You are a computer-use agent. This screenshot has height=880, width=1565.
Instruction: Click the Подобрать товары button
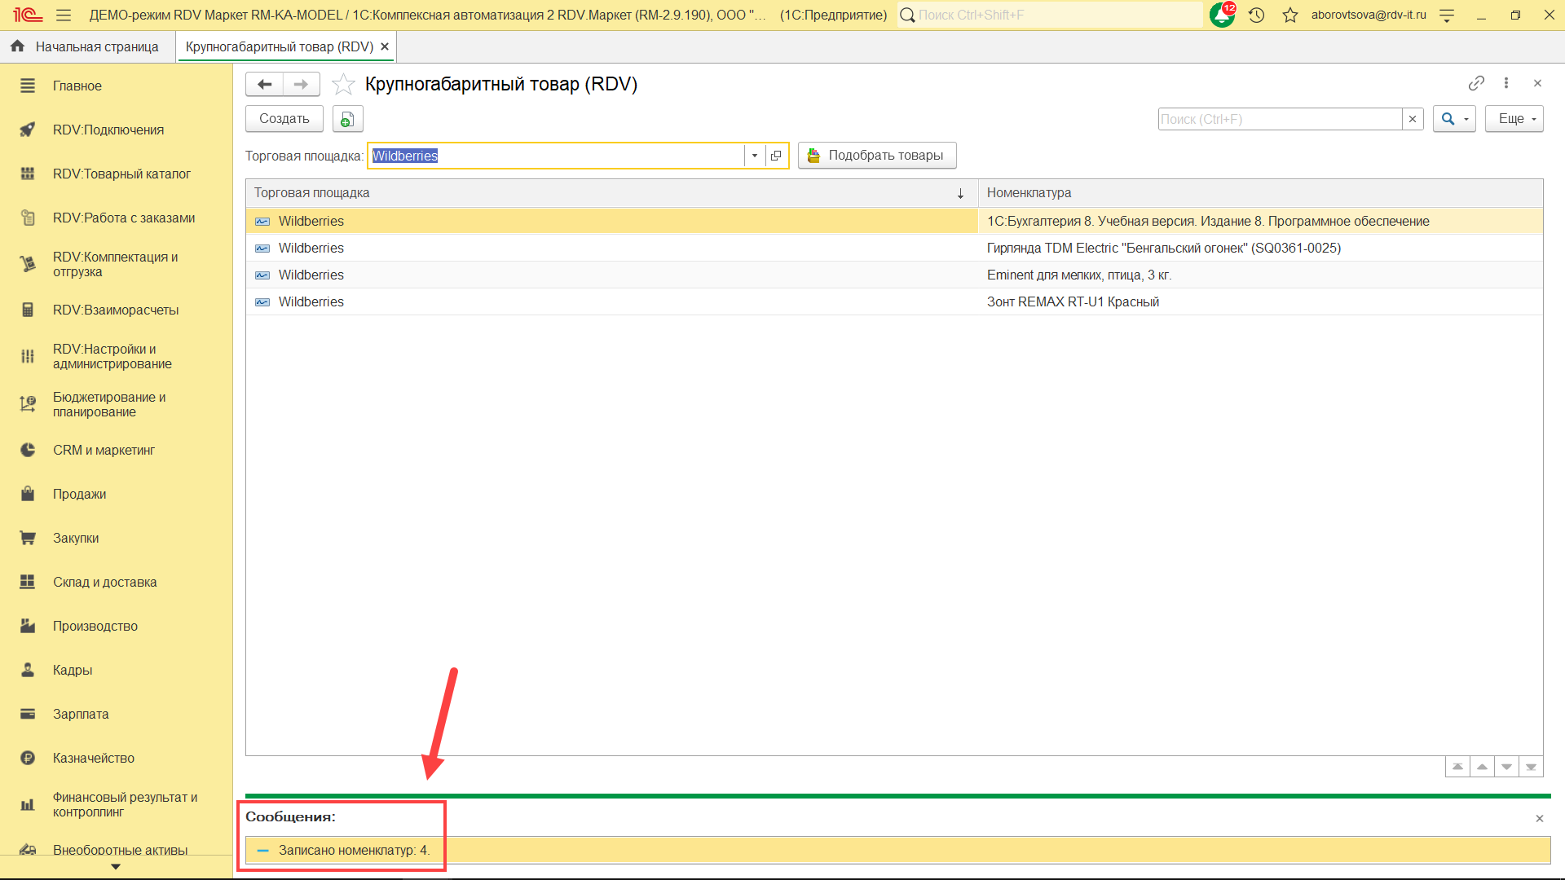click(x=876, y=156)
